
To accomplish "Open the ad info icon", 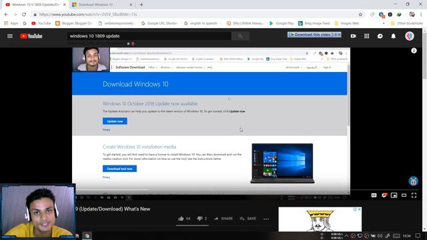I will click(355, 209).
